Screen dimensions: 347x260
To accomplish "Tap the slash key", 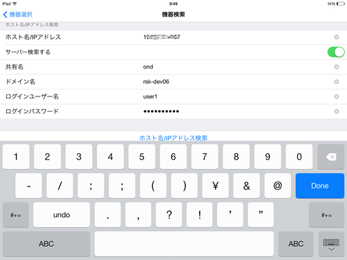I will tap(60, 186).
